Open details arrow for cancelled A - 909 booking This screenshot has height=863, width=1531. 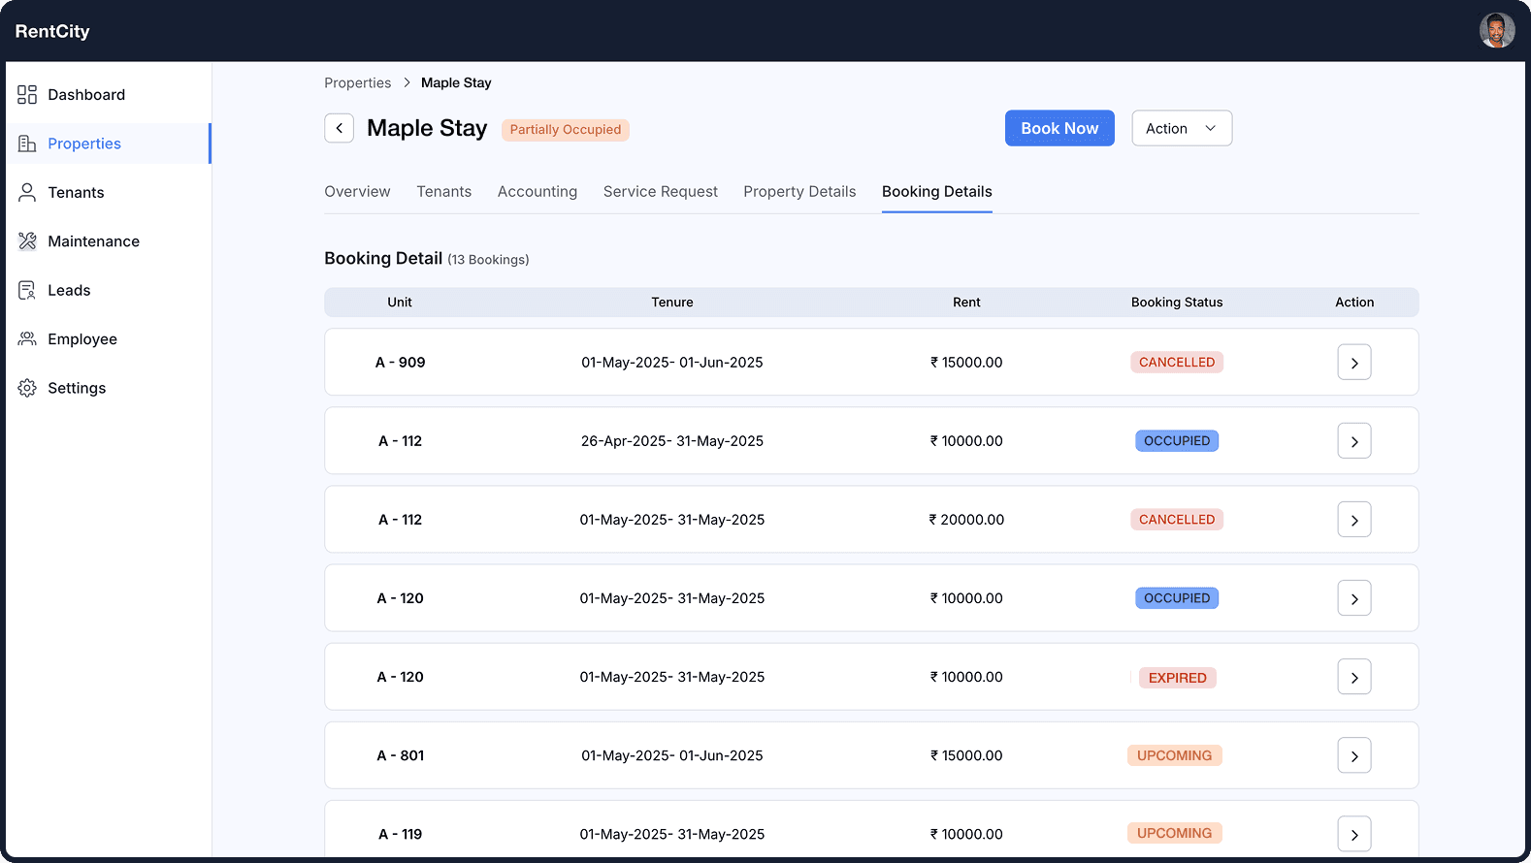pyautogui.click(x=1353, y=363)
